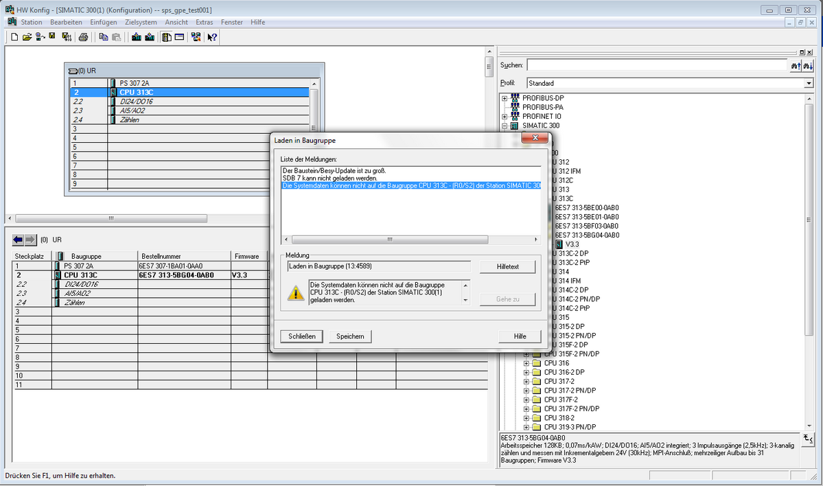Click the Open folder toolbar icon
The height and width of the screenshot is (486, 823).
click(27, 37)
